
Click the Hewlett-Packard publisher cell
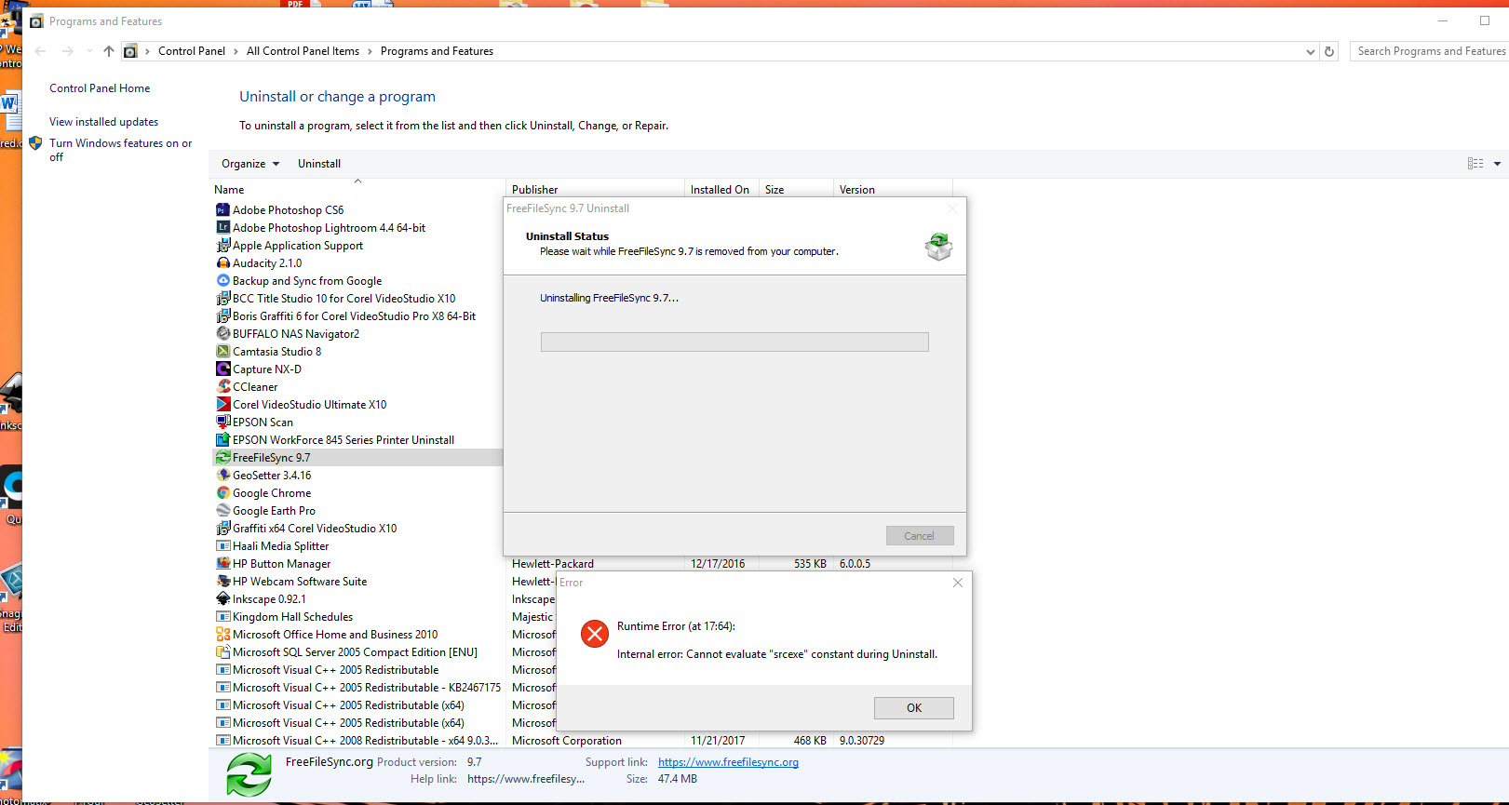tap(553, 564)
